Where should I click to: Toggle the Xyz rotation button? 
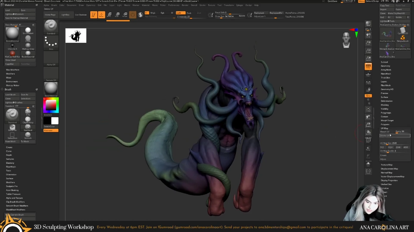(x=368, y=96)
